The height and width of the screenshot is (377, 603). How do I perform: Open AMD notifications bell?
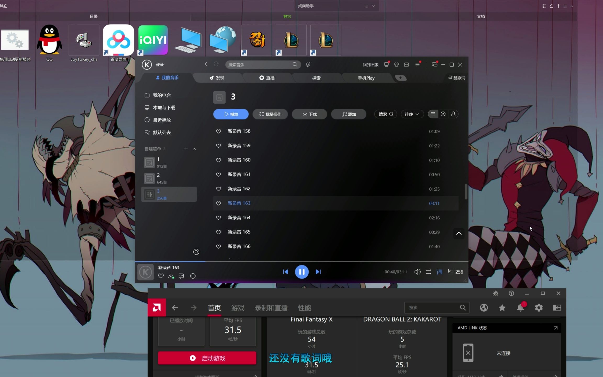point(521,308)
